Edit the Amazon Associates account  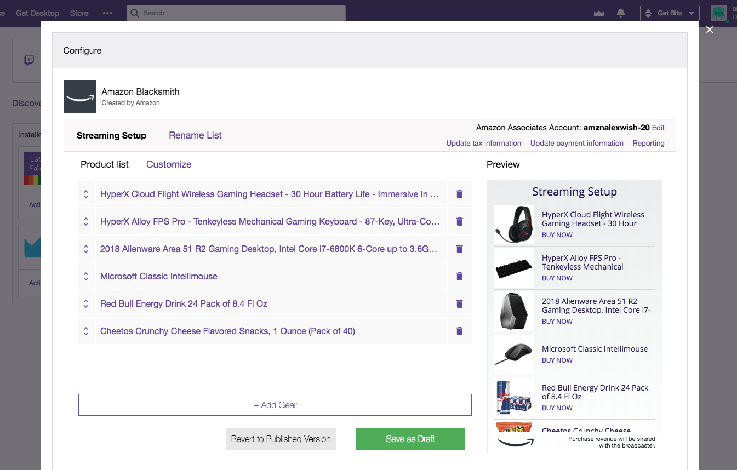[658, 128]
